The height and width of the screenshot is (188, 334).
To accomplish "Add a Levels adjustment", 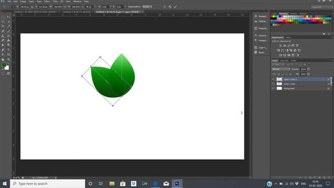I will pyautogui.click(x=284, y=45).
